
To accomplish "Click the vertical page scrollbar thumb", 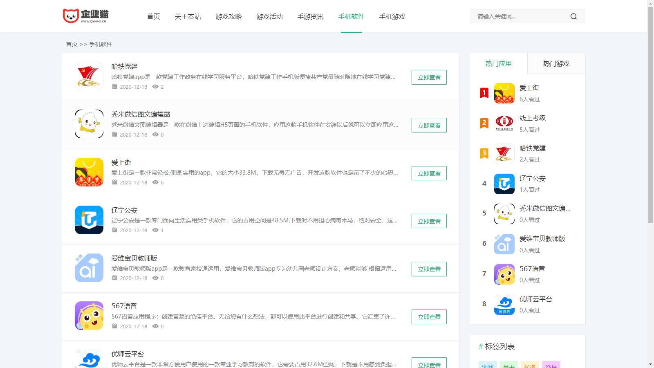I will coord(650,114).
